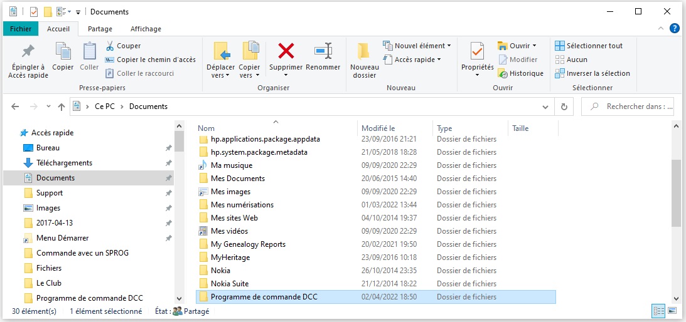Viewport: 686px width, 322px height.
Task: Open the Fichier menu
Action: coord(21,29)
